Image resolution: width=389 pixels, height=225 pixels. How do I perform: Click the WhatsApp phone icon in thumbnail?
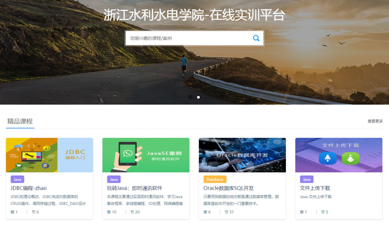(x=127, y=154)
